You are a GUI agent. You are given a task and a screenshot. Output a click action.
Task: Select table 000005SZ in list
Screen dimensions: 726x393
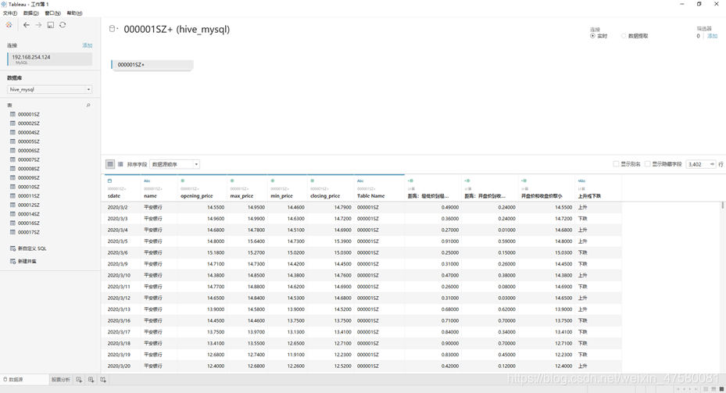(x=29, y=141)
